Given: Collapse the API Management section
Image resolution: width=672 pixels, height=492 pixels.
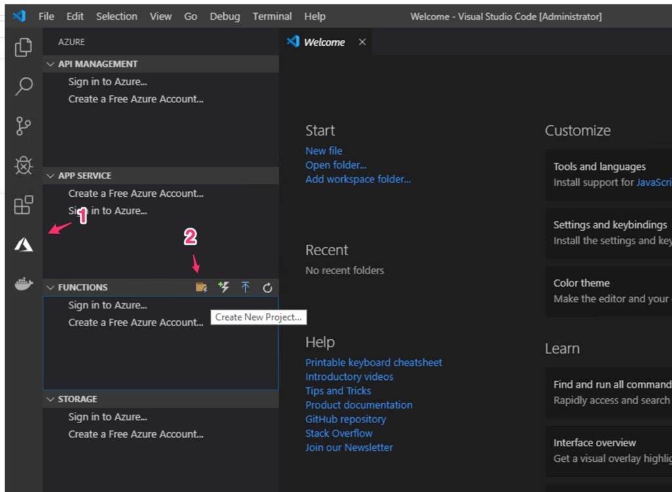Looking at the screenshot, I should (97, 64).
